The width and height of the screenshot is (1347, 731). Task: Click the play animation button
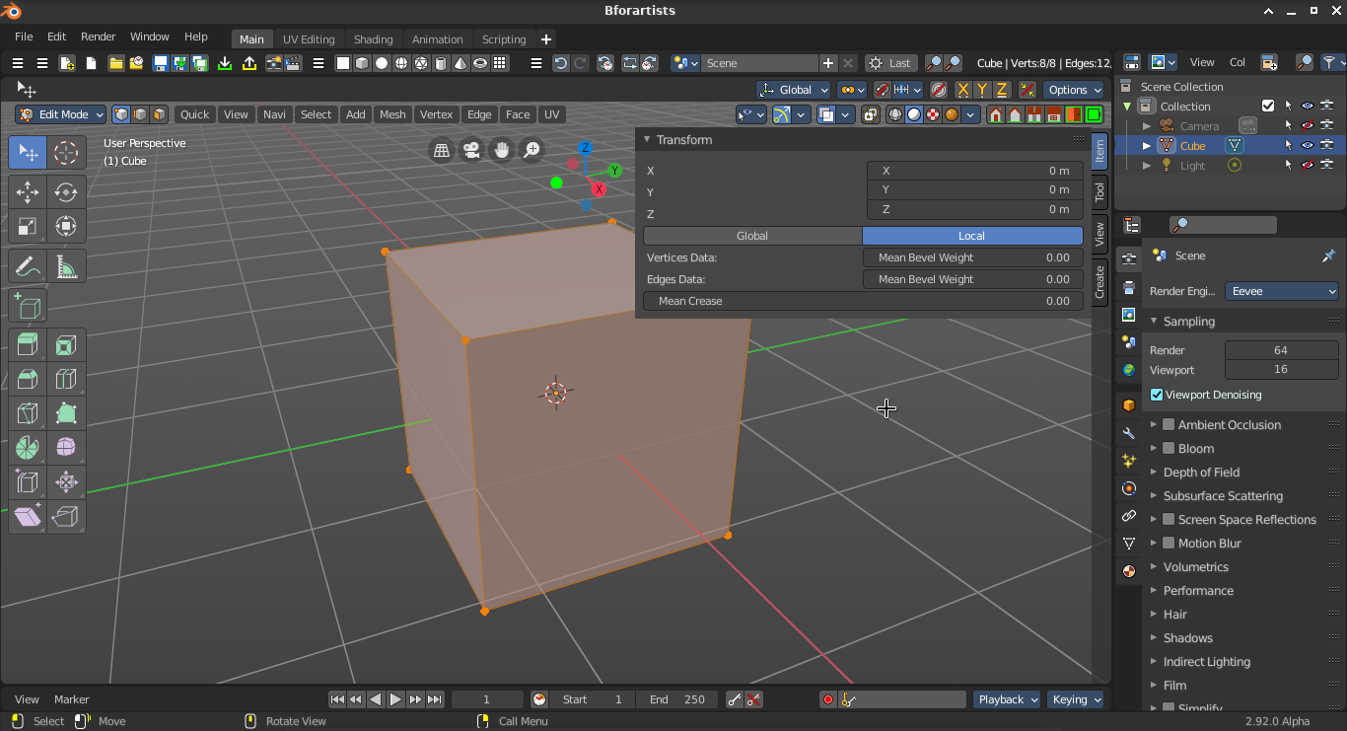pos(395,699)
